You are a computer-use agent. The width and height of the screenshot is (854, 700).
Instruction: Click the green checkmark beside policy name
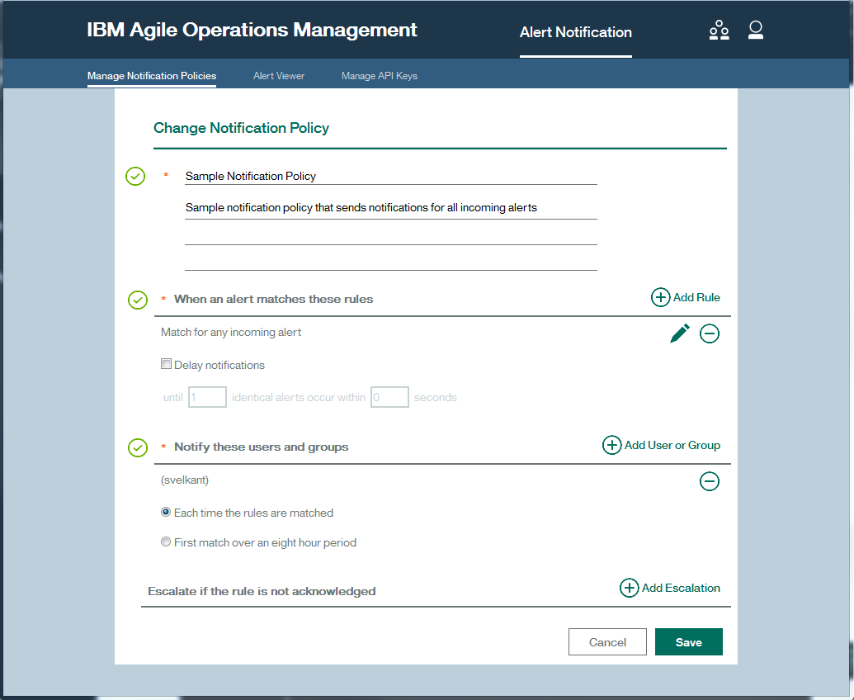point(135,176)
